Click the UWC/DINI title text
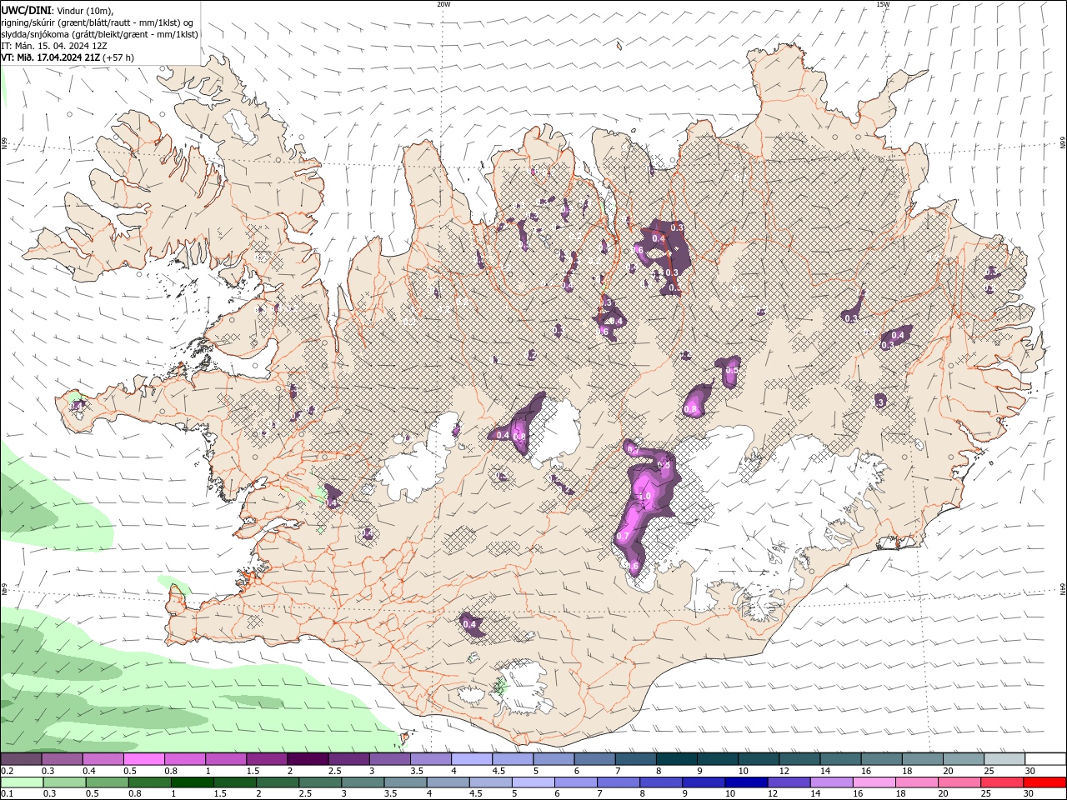The height and width of the screenshot is (800, 1067). [x=27, y=10]
